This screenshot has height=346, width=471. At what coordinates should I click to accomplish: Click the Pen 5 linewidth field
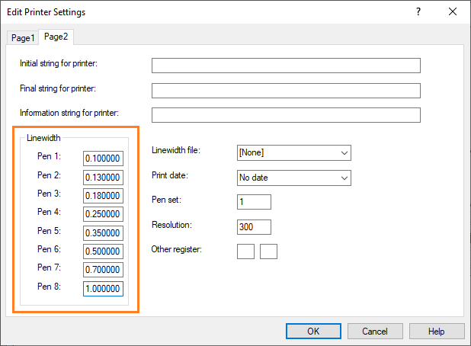[x=103, y=232]
